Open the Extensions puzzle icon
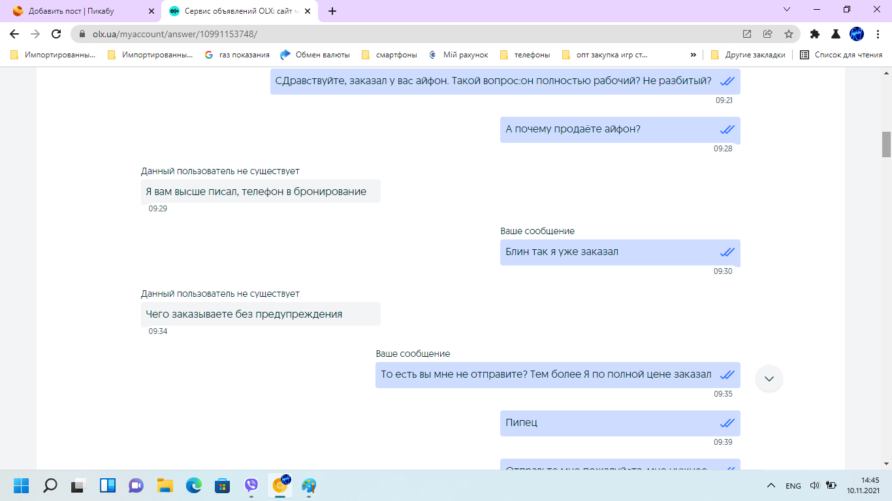This screenshot has height=501, width=892. 814,34
